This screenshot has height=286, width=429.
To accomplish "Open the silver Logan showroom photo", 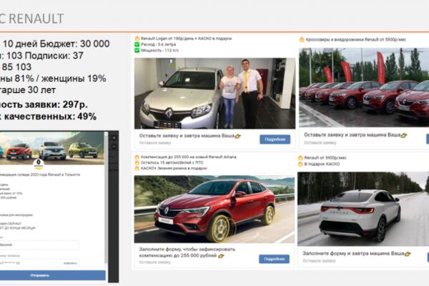I will pyautogui.click(x=214, y=94).
